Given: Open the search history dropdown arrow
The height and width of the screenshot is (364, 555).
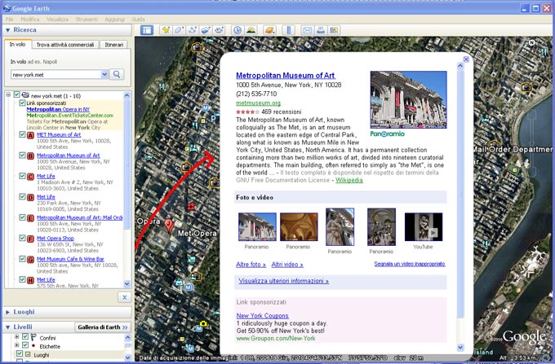Looking at the screenshot, I should click(104, 74).
